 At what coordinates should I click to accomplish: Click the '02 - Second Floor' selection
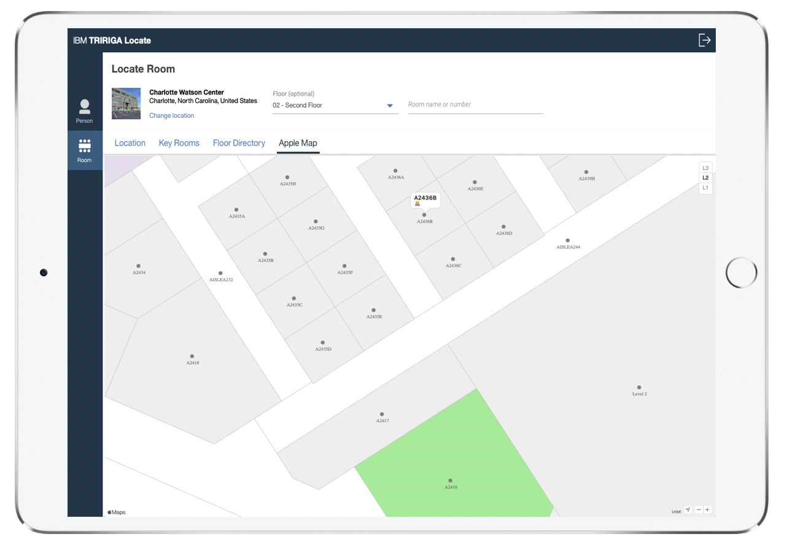298,106
